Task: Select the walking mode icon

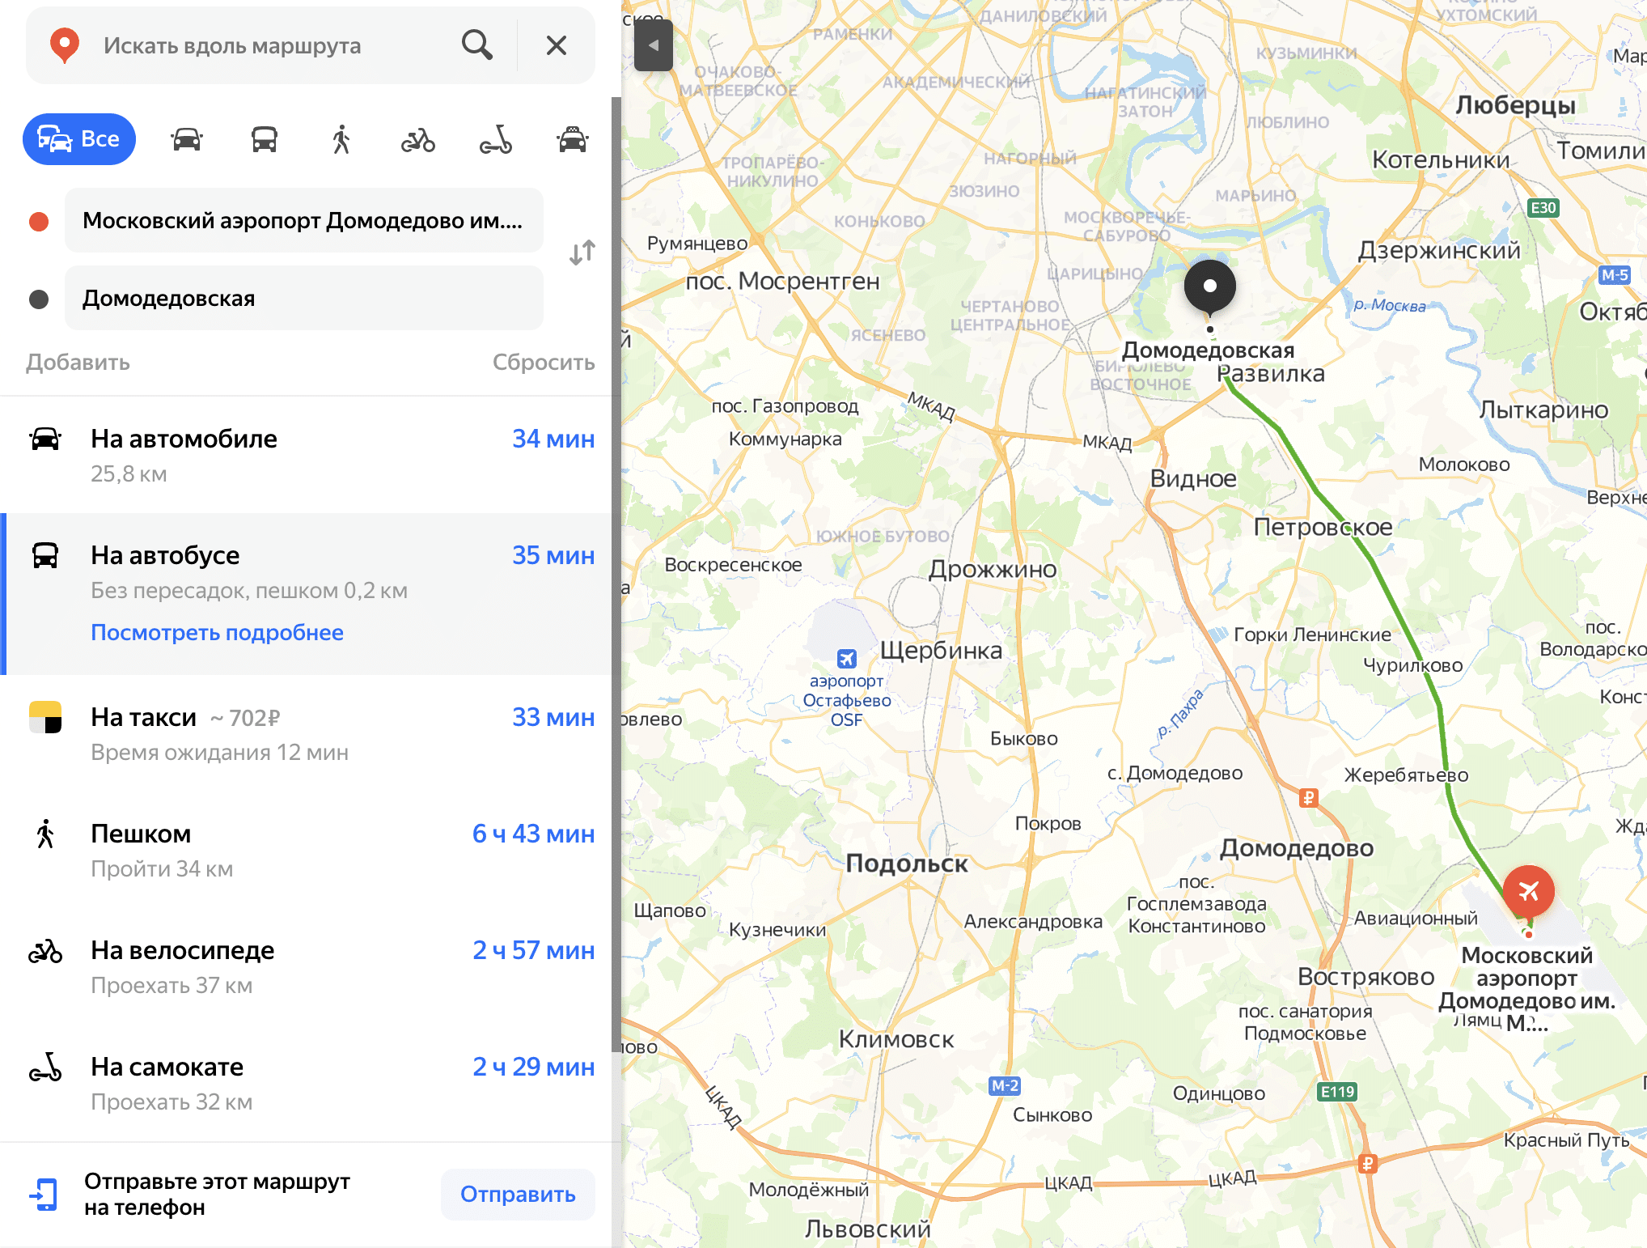Action: 341,139
